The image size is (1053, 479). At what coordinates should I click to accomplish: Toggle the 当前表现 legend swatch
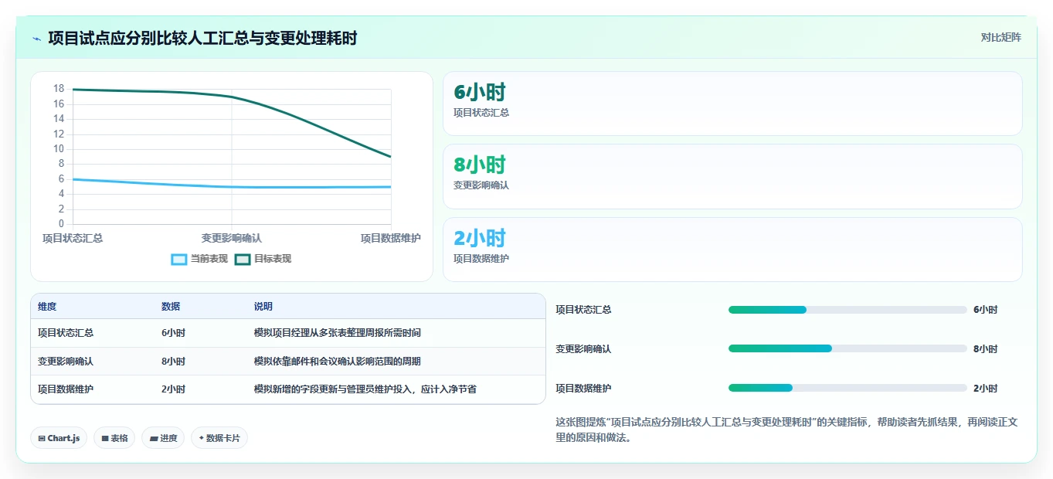(x=178, y=260)
